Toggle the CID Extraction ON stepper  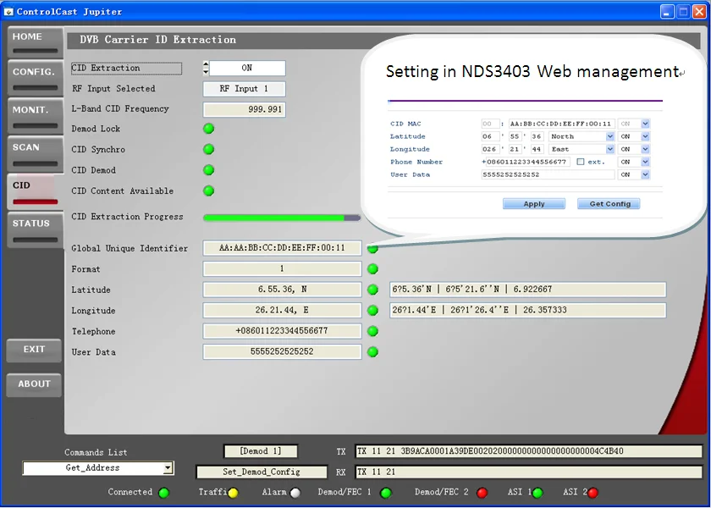pos(206,68)
